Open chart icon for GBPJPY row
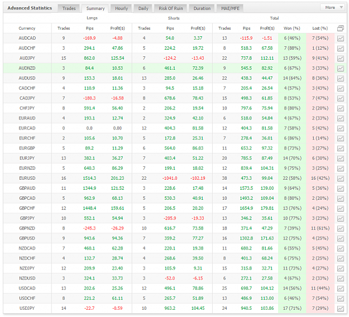 [x=340, y=218]
